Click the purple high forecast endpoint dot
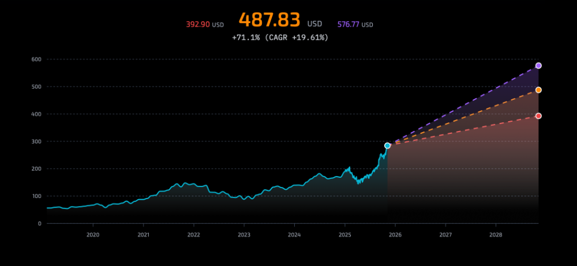The height and width of the screenshot is (266, 577). 538,66
